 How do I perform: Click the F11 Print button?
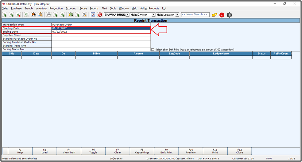point(215,151)
